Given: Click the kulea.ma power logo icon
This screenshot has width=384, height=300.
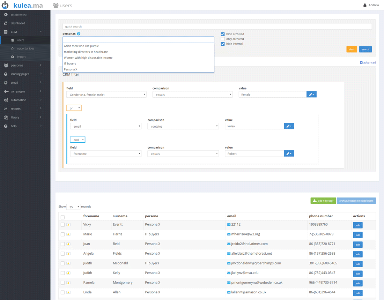Looking at the screenshot, I should [5, 5].
